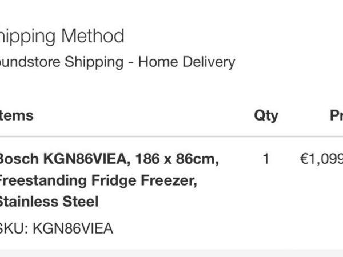The width and height of the screenshot is (343, 257).
Task: Click the 186 x 86cm dimensions text
Action: tap(177, 159)
